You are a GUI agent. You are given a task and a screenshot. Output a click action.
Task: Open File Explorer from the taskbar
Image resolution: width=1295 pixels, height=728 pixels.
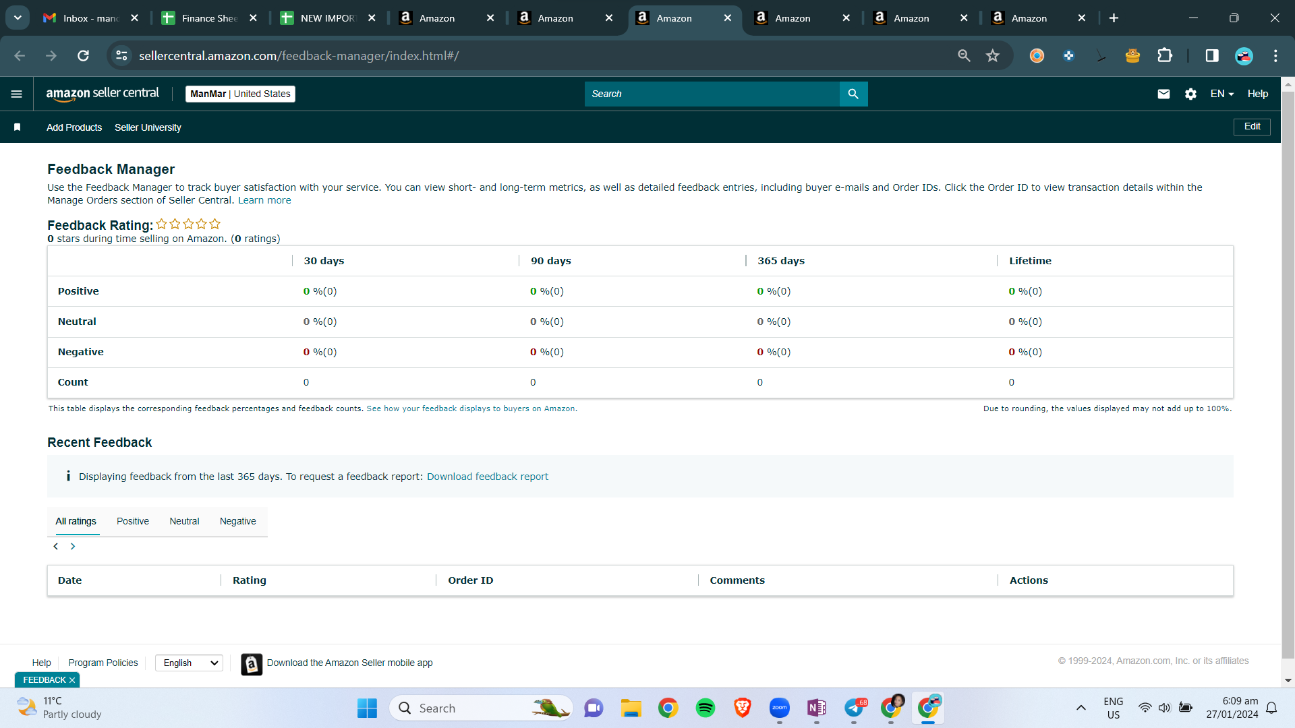[631, 708]
